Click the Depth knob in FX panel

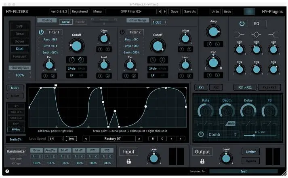pyautogui.click(x=227, y=111)
